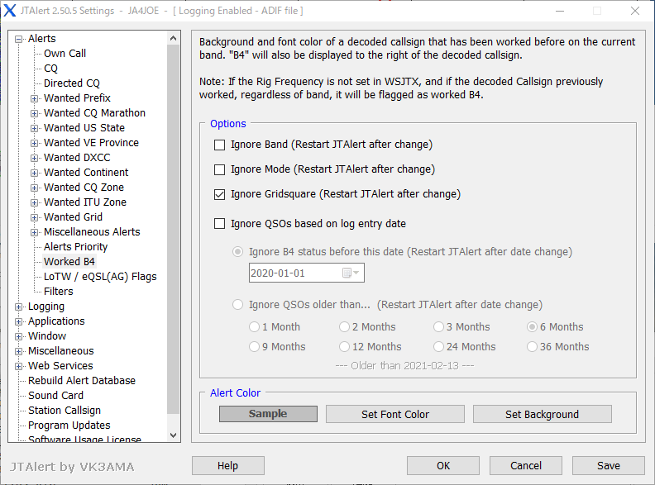Viewport: 655px width, 485px height.
Task: Choose the 9 Months radio option
Action: point(254,346)
